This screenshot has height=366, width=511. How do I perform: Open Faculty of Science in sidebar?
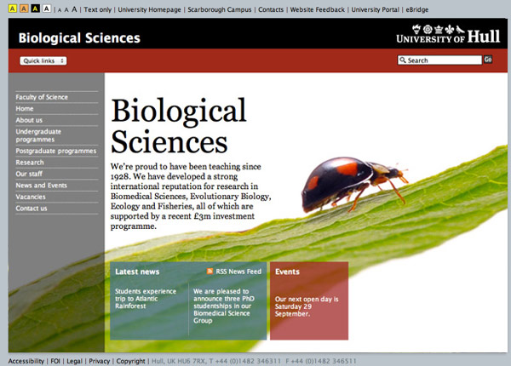tap(42, 97)
